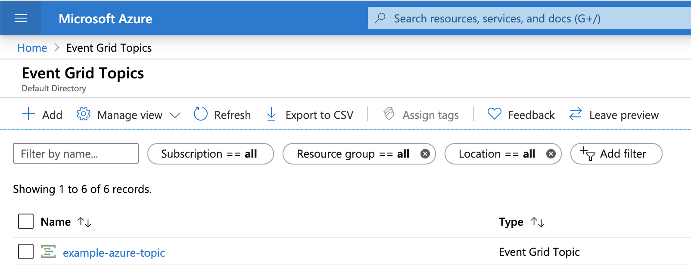Open the Subscription == all filter

(211, 154)
